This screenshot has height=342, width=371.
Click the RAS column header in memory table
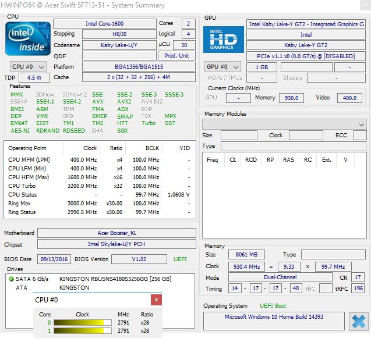[x=288, y=160]
